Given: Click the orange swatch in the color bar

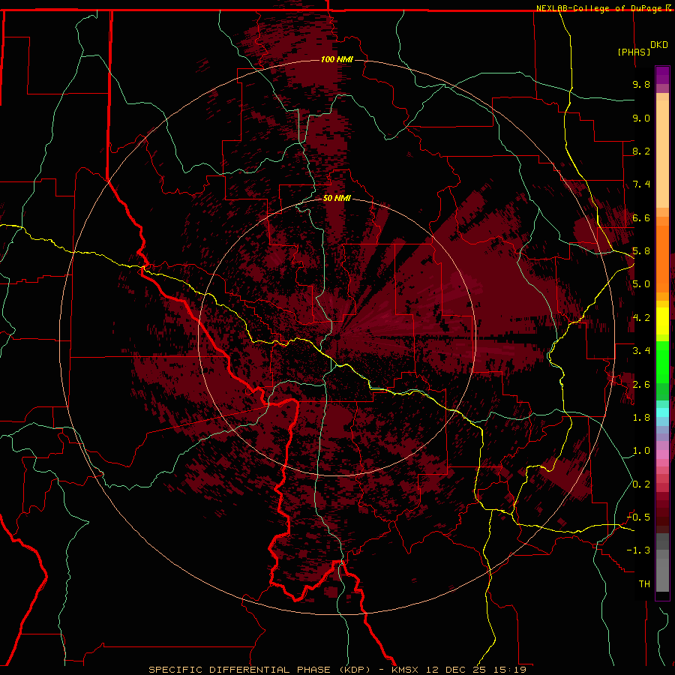Looking at the screenshot, I should [x=662, y=258].
